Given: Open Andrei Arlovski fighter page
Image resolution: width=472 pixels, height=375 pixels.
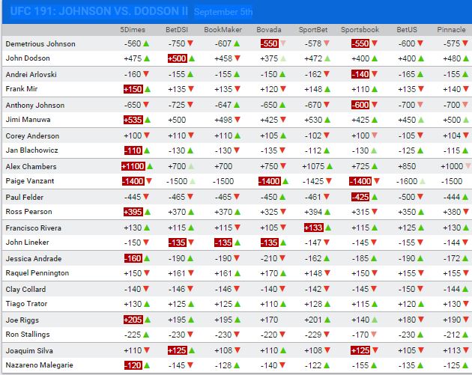Looking at the screenshot, I should pyautogui.click(x=31, y=75).
